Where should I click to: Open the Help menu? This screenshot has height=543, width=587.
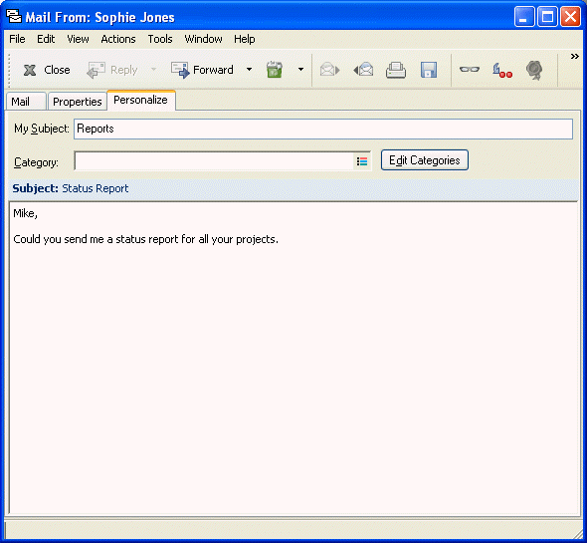pyautogui.click(x=245, y=39)
